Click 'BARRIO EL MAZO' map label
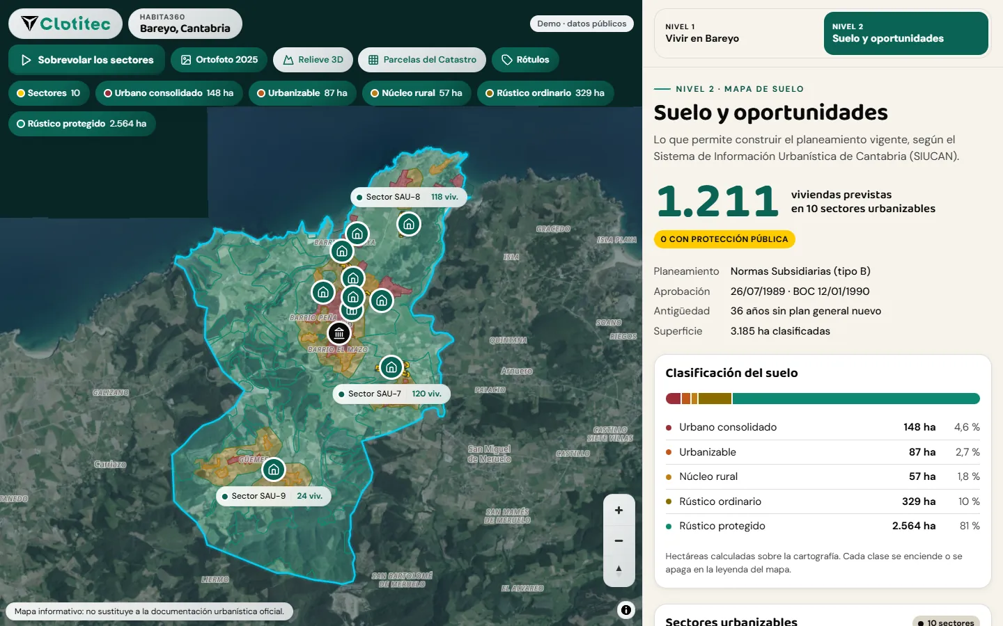 (338, 350)
